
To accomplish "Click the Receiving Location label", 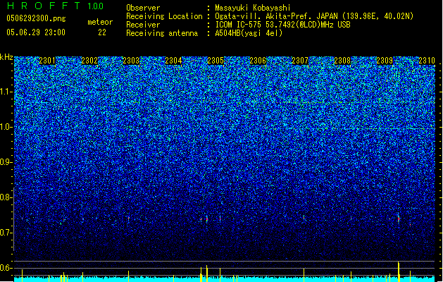I will pyautogui.click(x=164, y=16).
